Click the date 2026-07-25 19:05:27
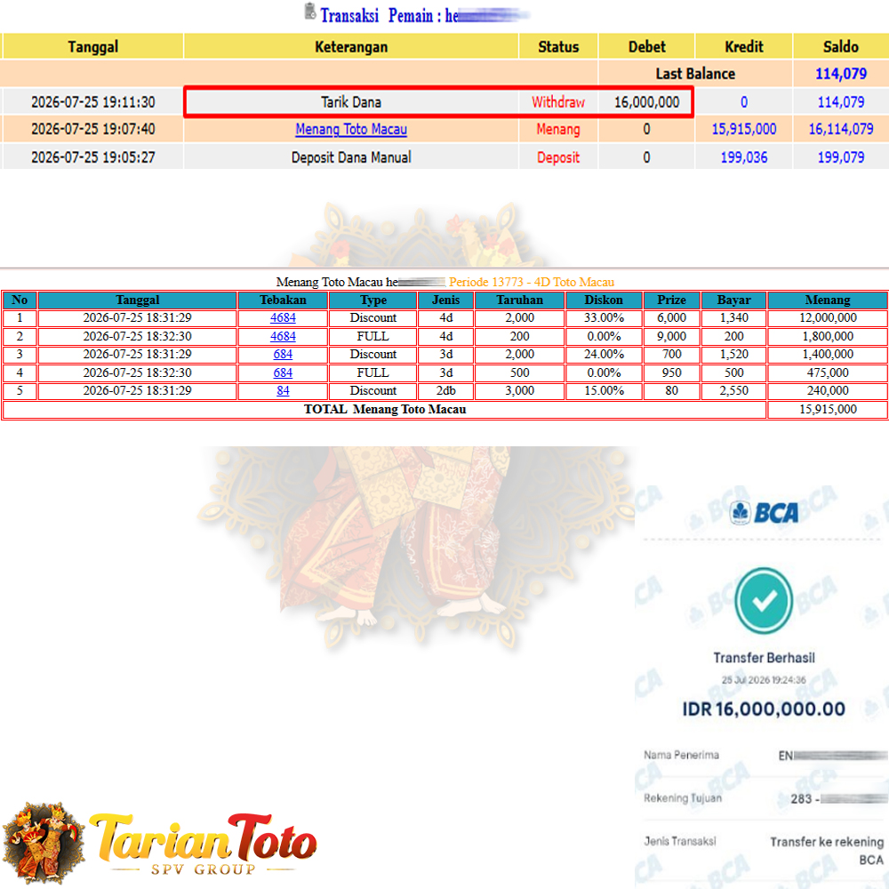This screenshot has width=889, height=889. coord(93,157)
